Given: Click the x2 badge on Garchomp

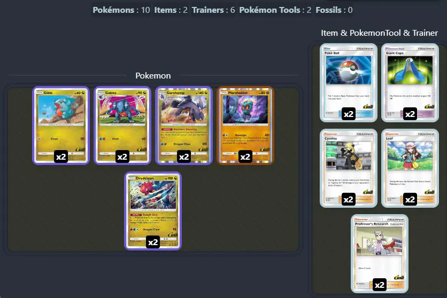Looking at the screenshot, I should [184, 156].
